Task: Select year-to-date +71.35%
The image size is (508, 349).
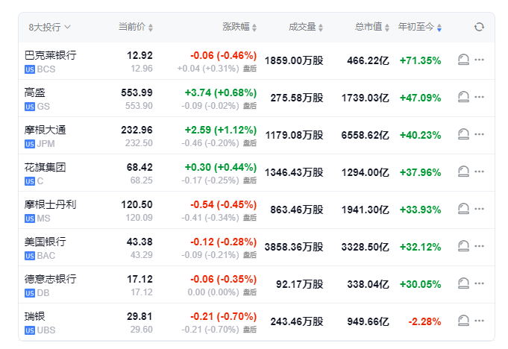Action: (420, 60)
